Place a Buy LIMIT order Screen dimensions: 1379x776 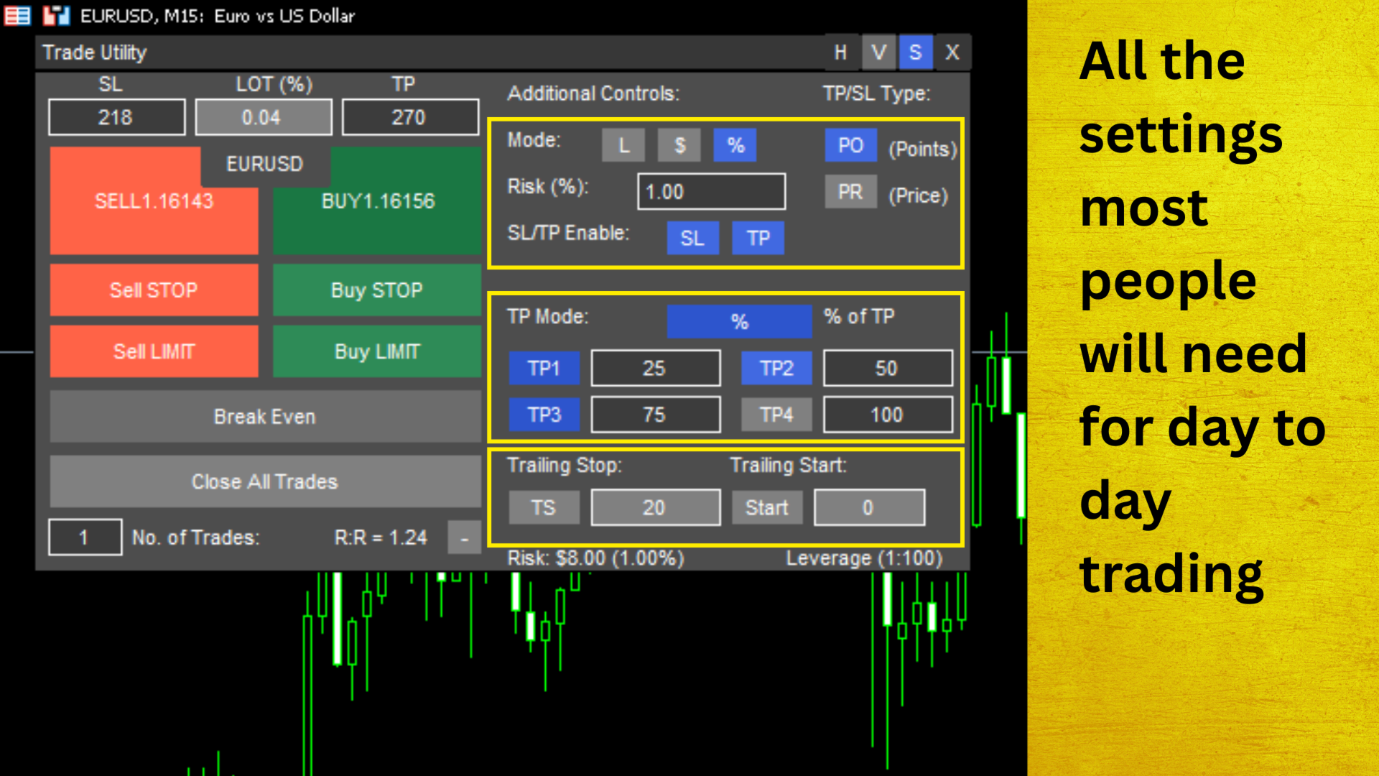tap(377, 351)
